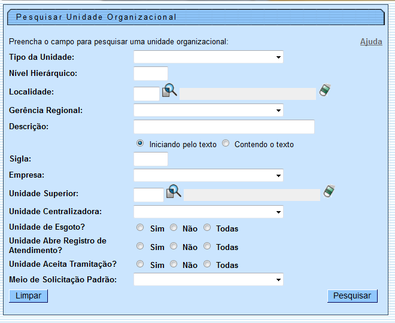
Task: Select 'Sim' for Unidade de Esgoto
Action: click(x=140, y=228)
